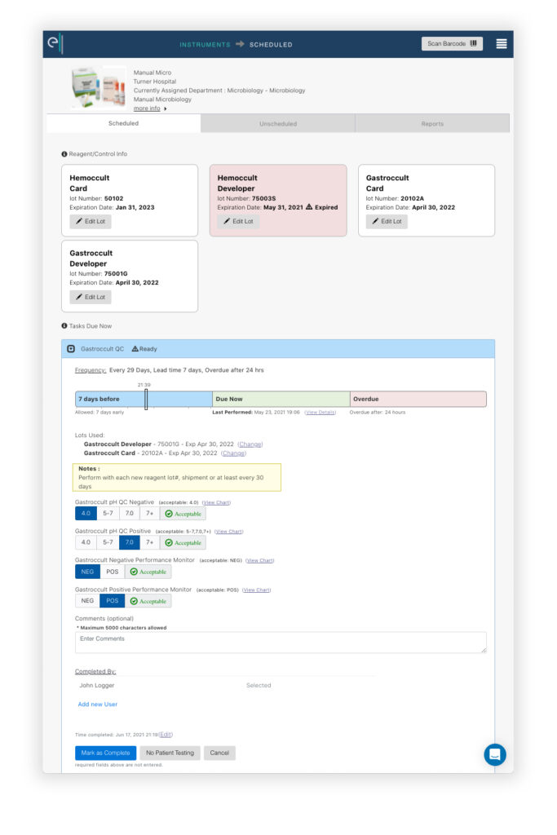Change the Gastroccult Developer lot
This screenshot has height=835, width=557.
(x=250, y=444)
